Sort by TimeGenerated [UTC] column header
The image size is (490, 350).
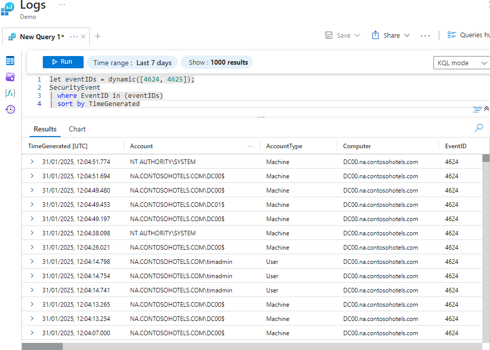[58, 146]
